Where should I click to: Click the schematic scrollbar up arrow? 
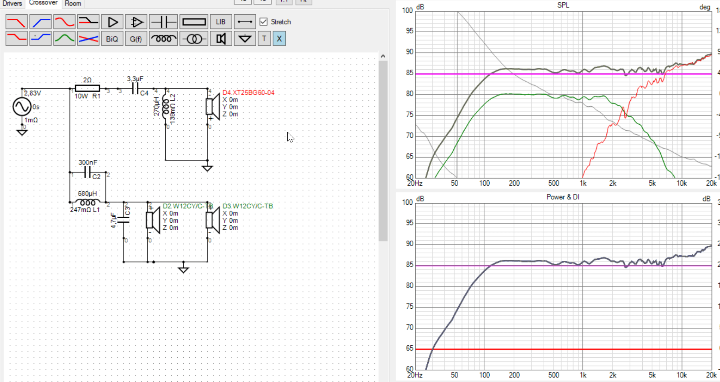point(383,57)
